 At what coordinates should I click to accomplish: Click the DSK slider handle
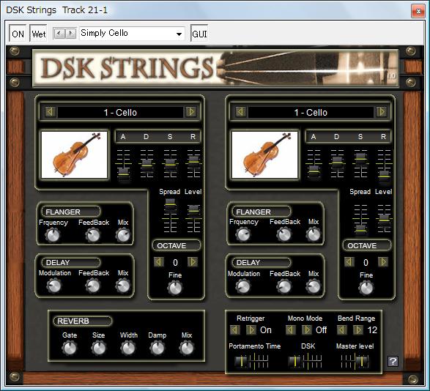point(294,362)
